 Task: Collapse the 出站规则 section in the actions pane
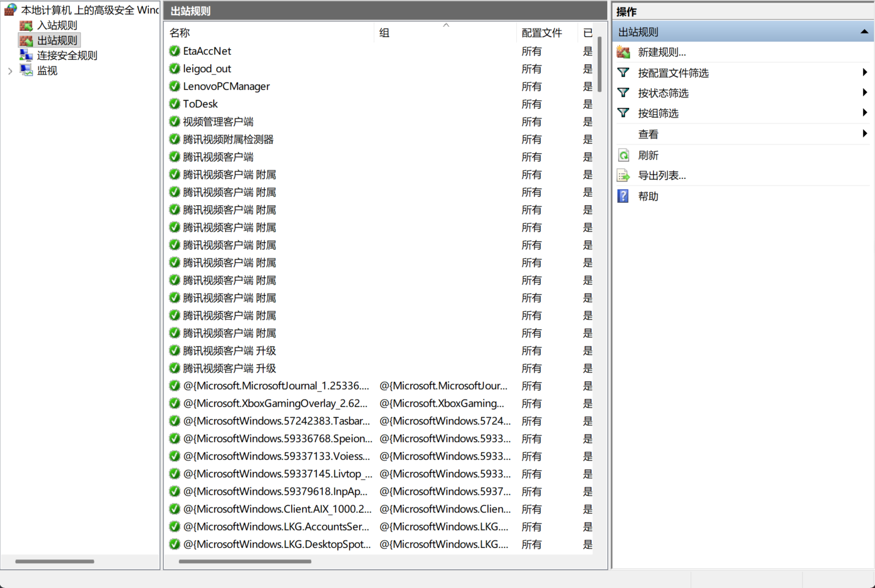pos(864,32)
